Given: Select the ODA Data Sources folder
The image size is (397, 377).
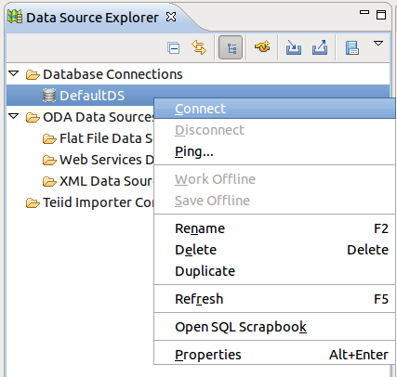Looking at the screenshot, I should [99, 117].
